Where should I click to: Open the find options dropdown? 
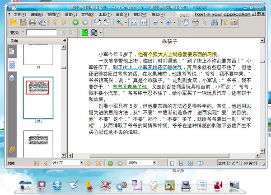click(x=23, y=32)
